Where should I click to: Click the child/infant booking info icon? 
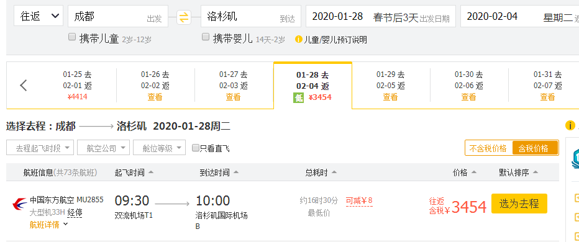(x=299, y=39)
